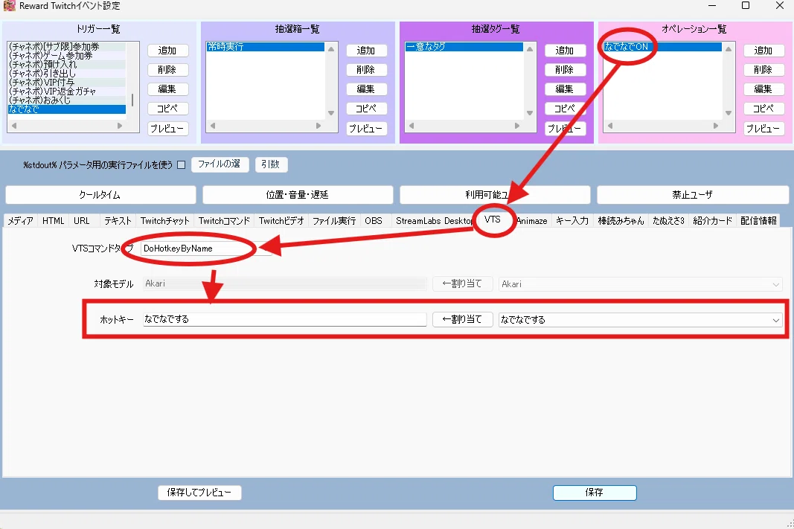Open the クールタイム settings
The height and width of the screenshot is (529, 794).
(100, 195)
